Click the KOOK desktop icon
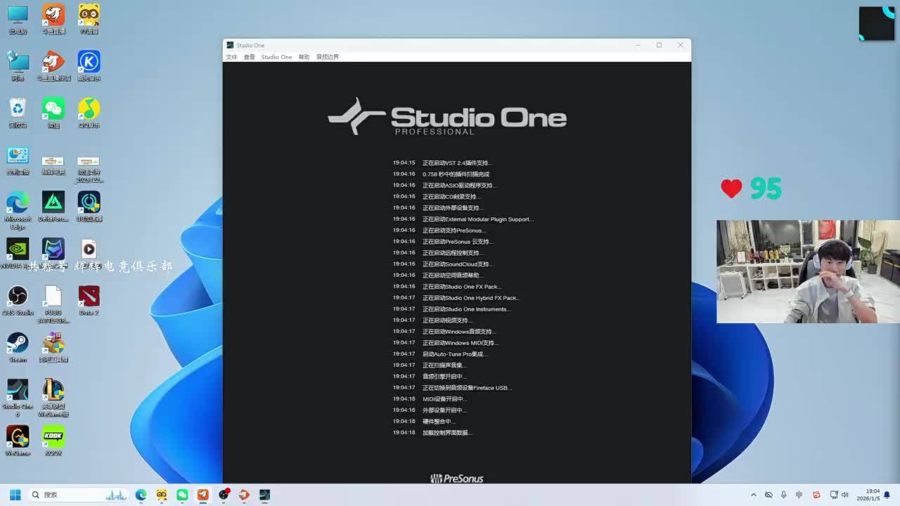This screenshot has height=506, width=900. pyautogui.click(x=53, y=437)
